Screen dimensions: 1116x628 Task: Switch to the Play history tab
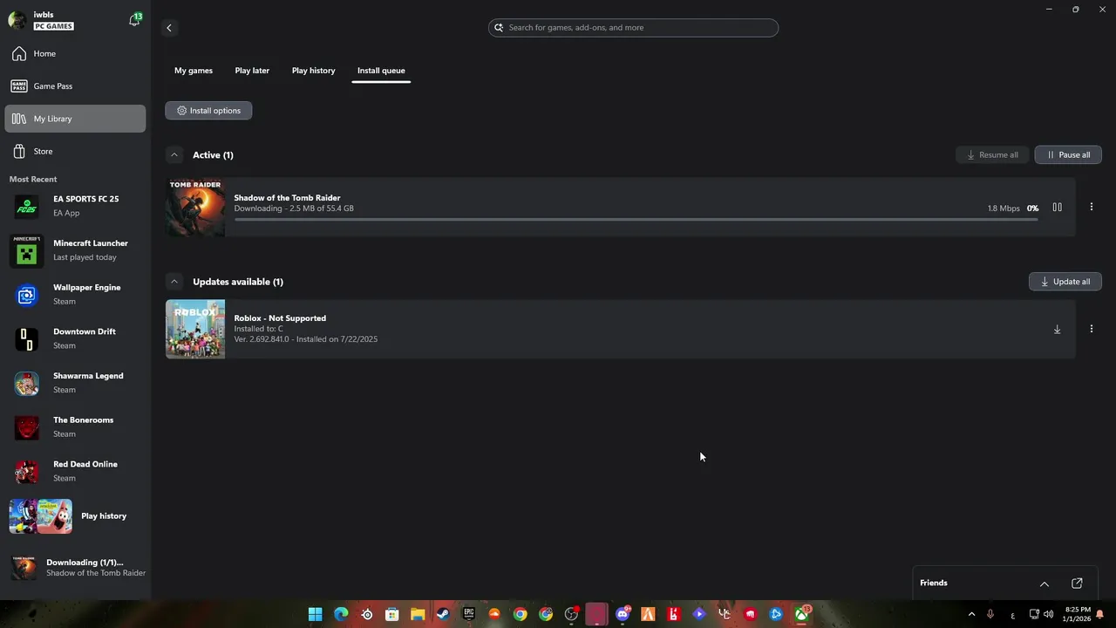tap(313, 71)
